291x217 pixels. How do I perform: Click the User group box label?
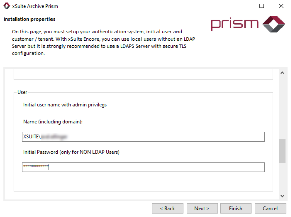tap(22, 92)
